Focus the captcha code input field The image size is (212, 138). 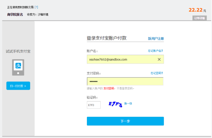click(94, 105)
